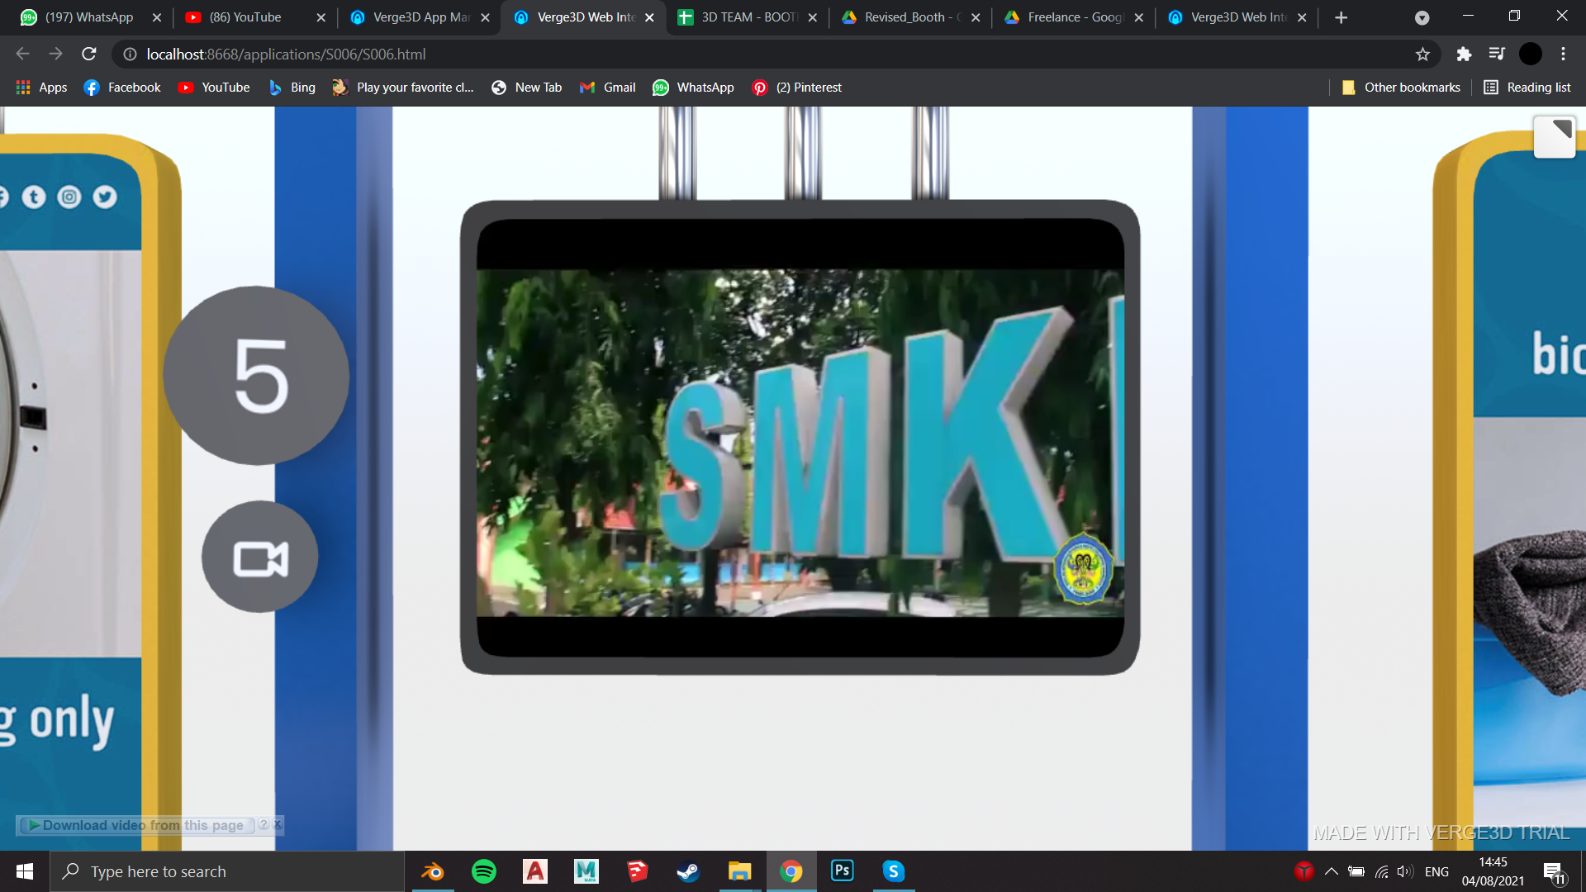This screenshot has height=892, width=1586.
Task: Open the (2) Pinterest bookmark
Action: tap(797, 88)
